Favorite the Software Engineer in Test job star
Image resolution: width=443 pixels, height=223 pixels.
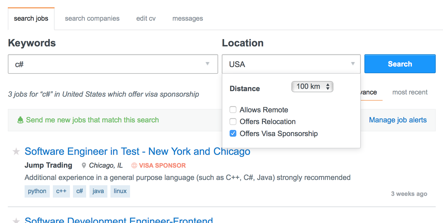click(x=16, y=151)
